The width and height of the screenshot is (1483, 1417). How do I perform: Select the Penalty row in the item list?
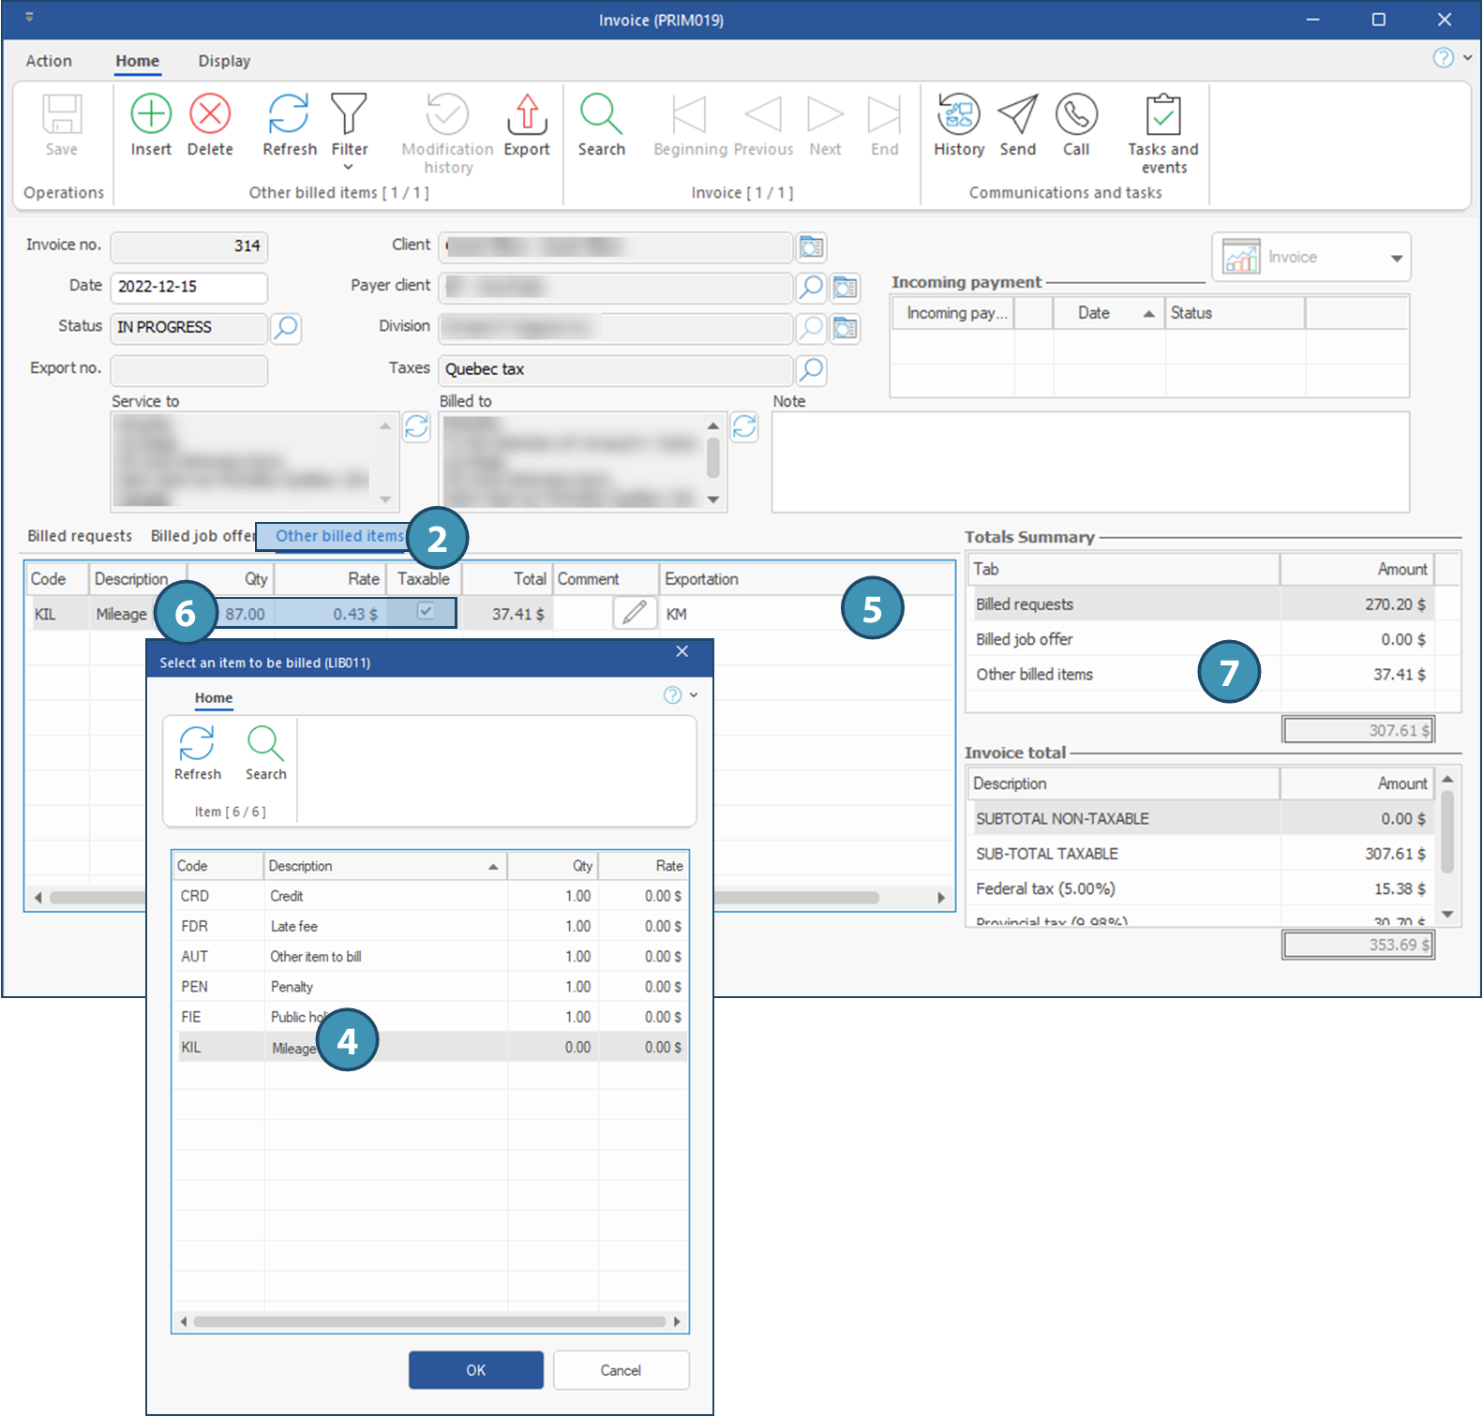click(292, 987)
